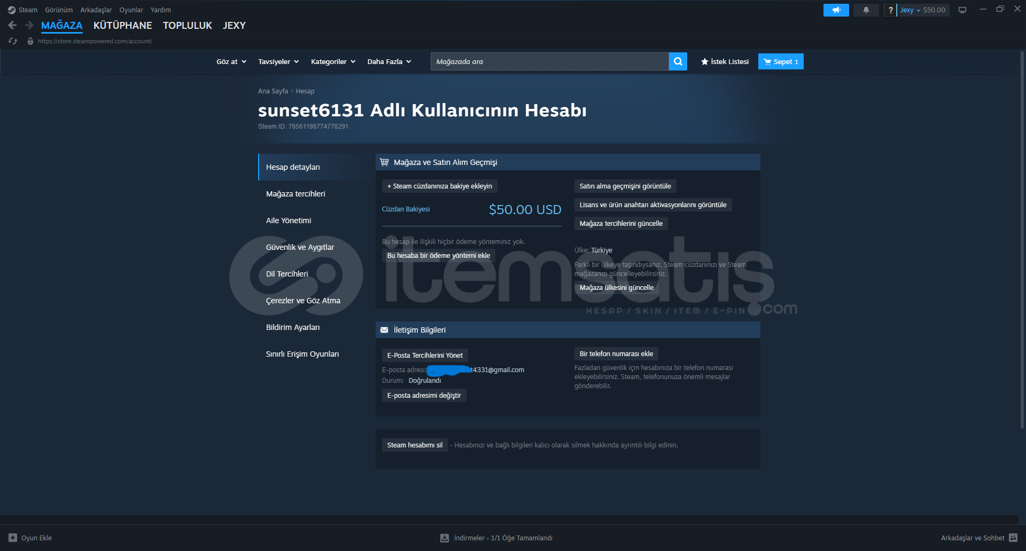Switch to Big Picture mode icon
The height and width of the screenshot is (551, 1026).
click(x=962, y=10)
